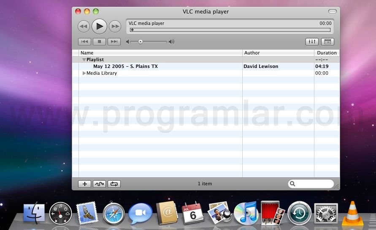Click the volume slider knob
The width and height of the screenshot is (376, 230).
click(141, 42)
